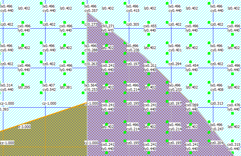Viewport: 241px width, 156px height.
Task: Click the cy0.542 value
Action: [x=49, y=90]
